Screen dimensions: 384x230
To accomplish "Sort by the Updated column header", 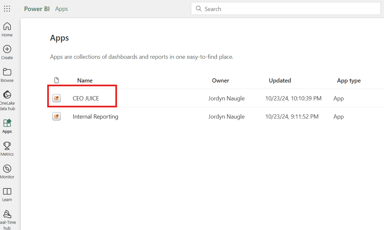I will (x=280, y=81).
